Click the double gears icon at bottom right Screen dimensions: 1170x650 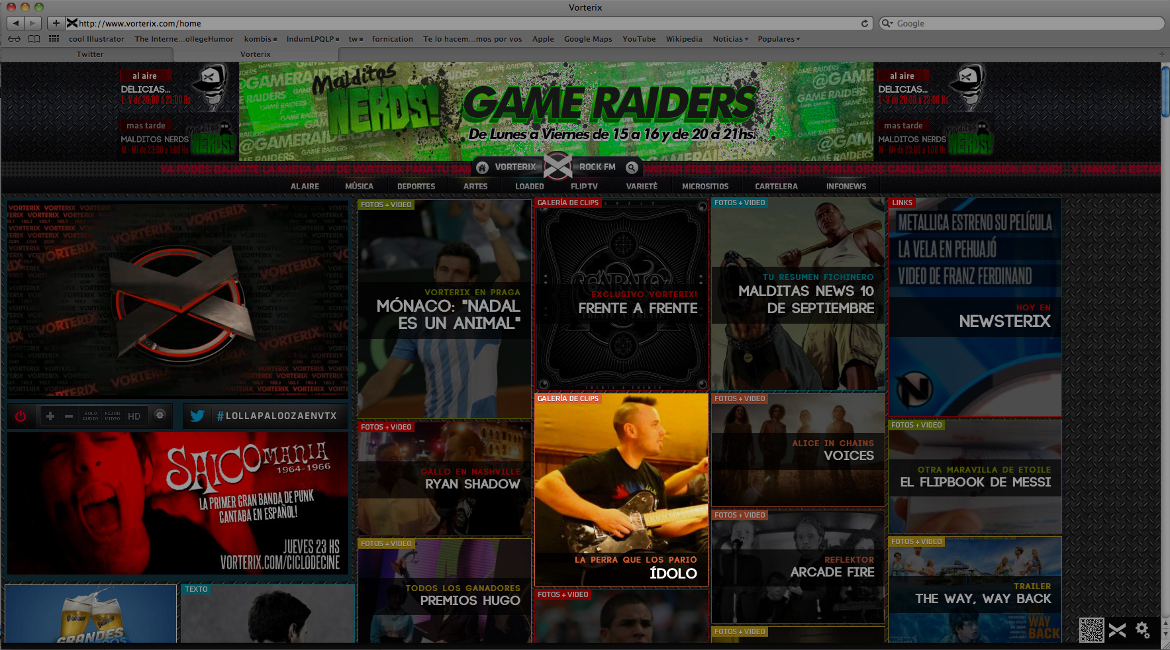click(1143, 630)
